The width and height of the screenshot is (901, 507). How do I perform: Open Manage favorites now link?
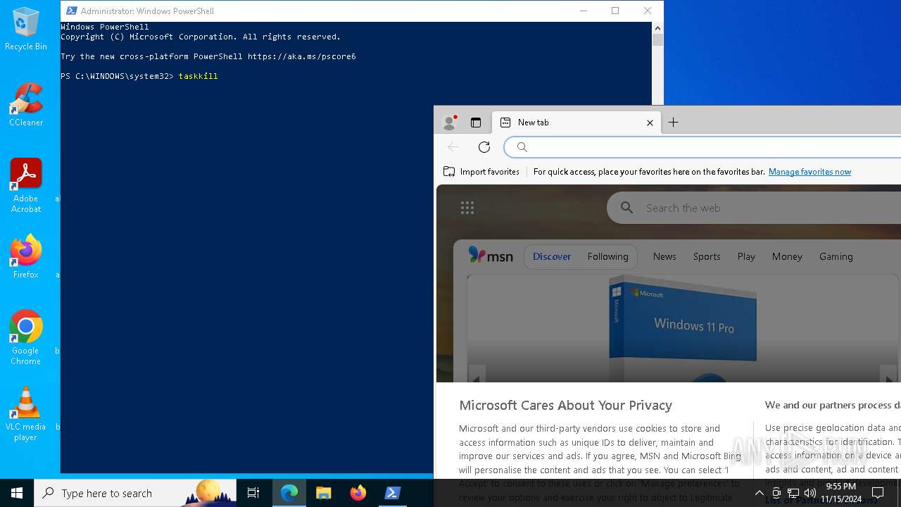(809, 172)
